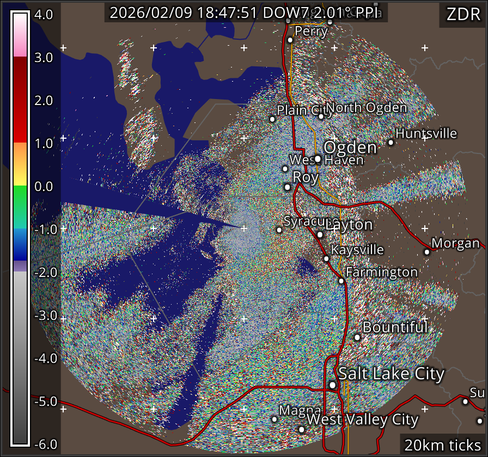Click the Ogden city marker dot

pyautogui.click(x=318, y=159)
